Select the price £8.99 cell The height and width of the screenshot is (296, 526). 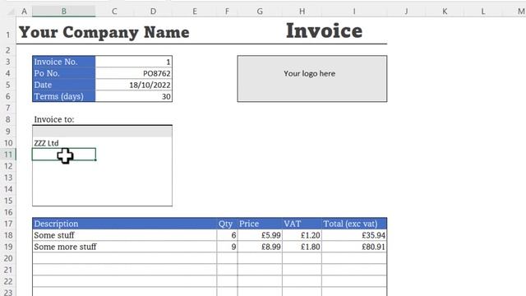point(260,247)
